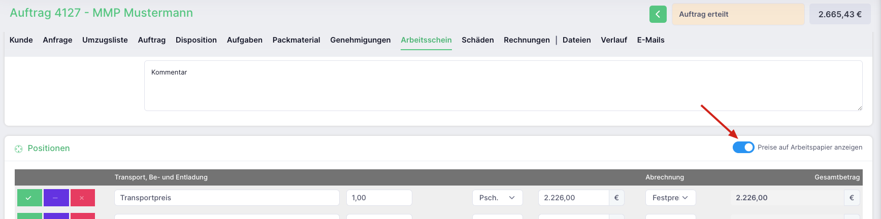Click the green checkmark button for Transportpreis

29,198
